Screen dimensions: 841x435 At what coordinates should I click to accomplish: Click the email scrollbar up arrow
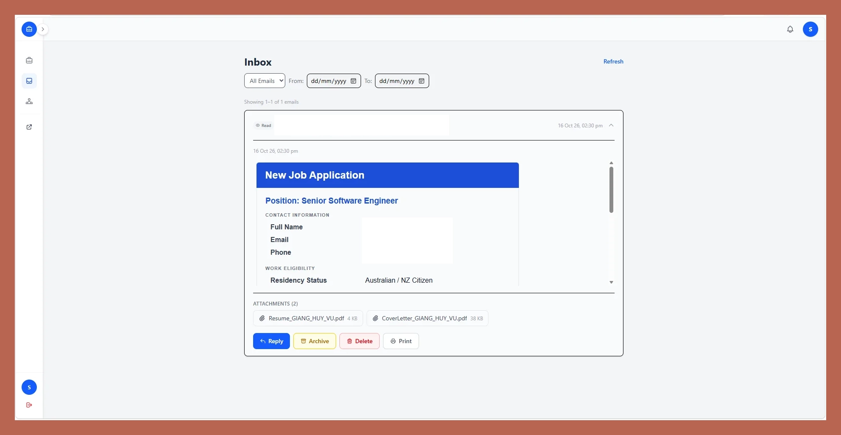[611, 163]
